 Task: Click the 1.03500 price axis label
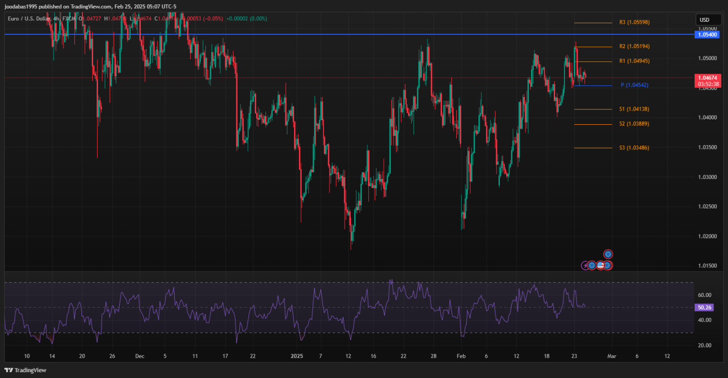pos(708,147)
